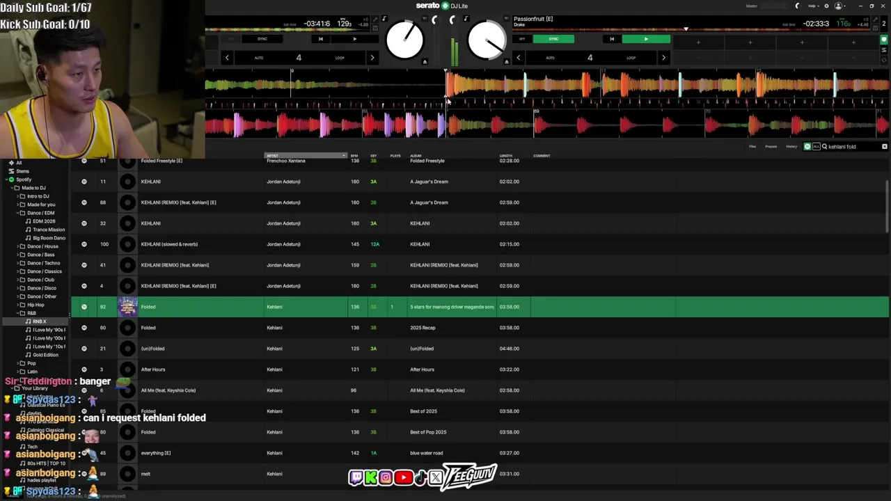Select the 'everything [E]' track
Viewport: 891px width, 501px height.
[x=156, y=453]
